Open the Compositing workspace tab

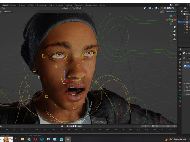click(x=79, y=5)
